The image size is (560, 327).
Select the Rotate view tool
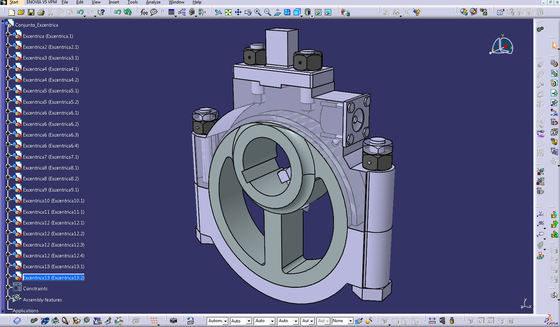(x=248, y=13)
